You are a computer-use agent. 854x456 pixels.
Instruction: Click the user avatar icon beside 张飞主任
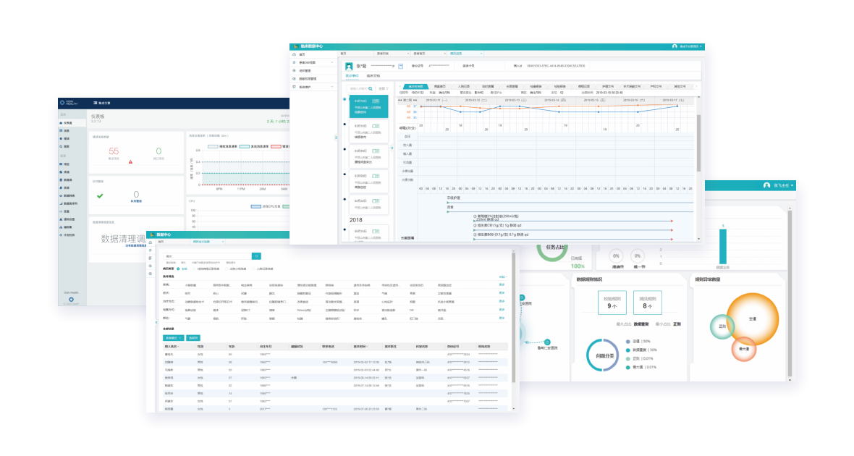(x=766, y=186)
